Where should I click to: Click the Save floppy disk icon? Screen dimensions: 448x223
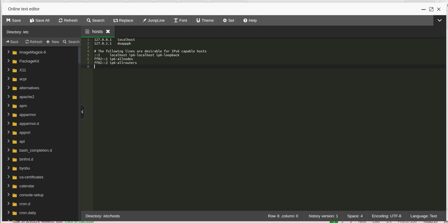(8, 21)
